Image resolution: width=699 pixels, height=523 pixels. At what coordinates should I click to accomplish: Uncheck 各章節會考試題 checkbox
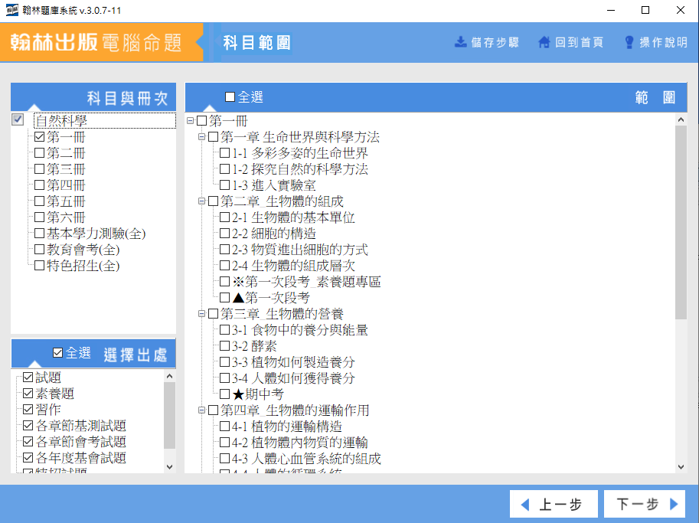pos(28,441)
